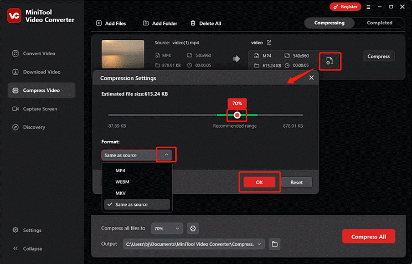Open the Discovery page
The image size is (412, 264).
29,127
